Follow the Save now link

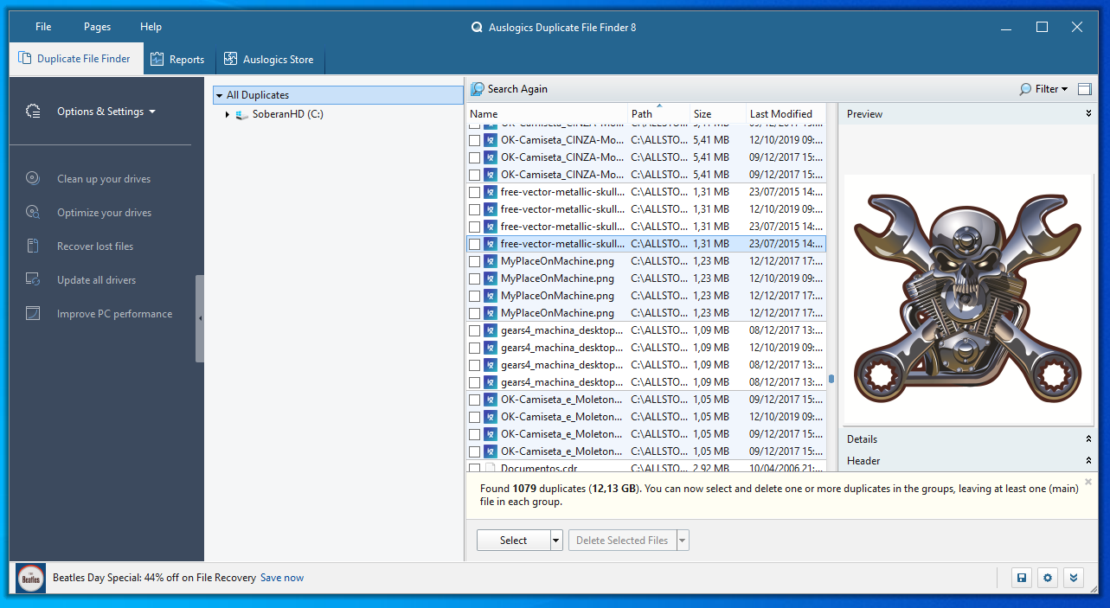point(282,578)
